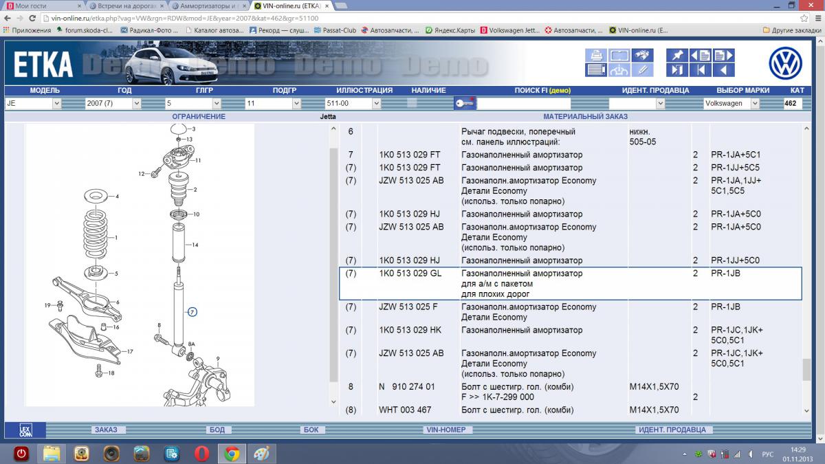The image size is (825, 464).
Task: Open Paint from the taskbar
Action: (x=261, y=454)
